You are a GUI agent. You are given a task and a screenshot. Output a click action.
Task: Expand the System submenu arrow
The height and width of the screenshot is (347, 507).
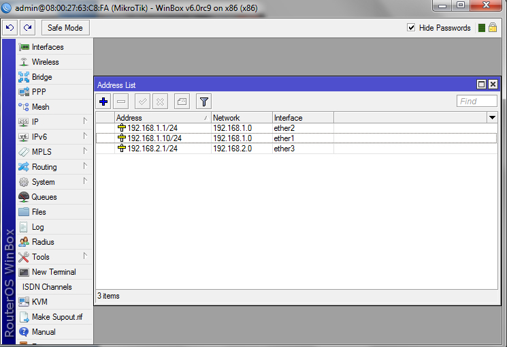coord(85,181)
